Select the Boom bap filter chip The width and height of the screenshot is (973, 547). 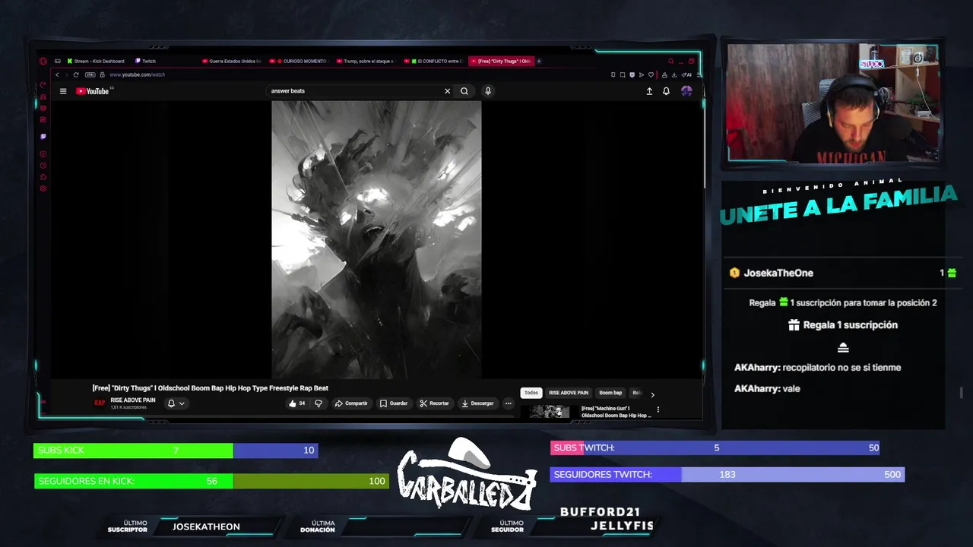[x=610, y=393]
